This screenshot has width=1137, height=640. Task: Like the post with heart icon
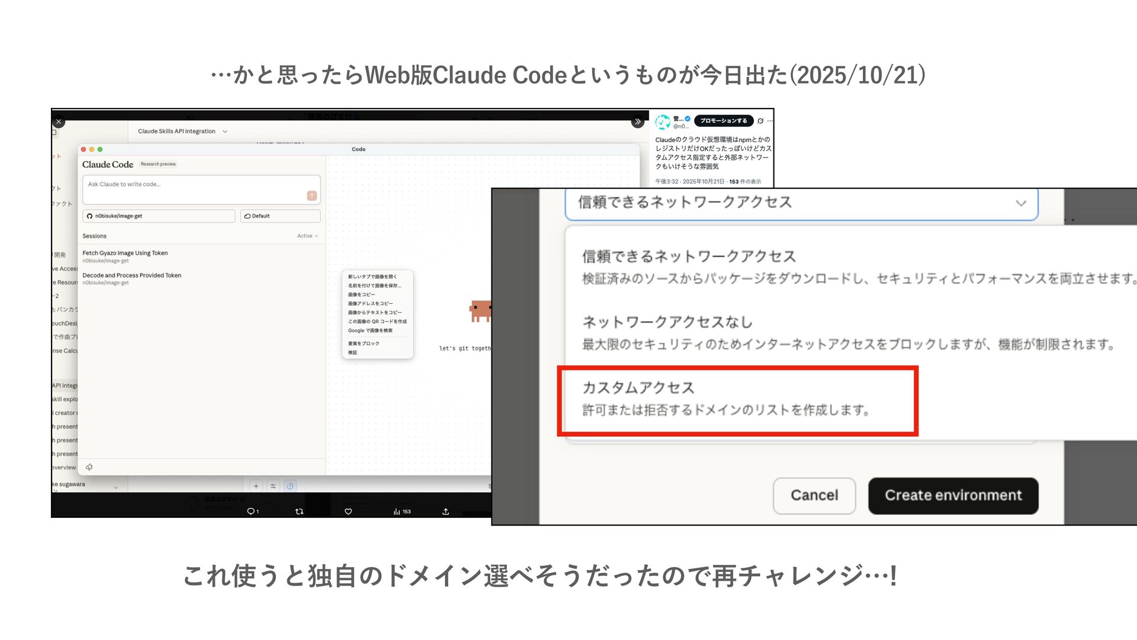click(348, 511)
